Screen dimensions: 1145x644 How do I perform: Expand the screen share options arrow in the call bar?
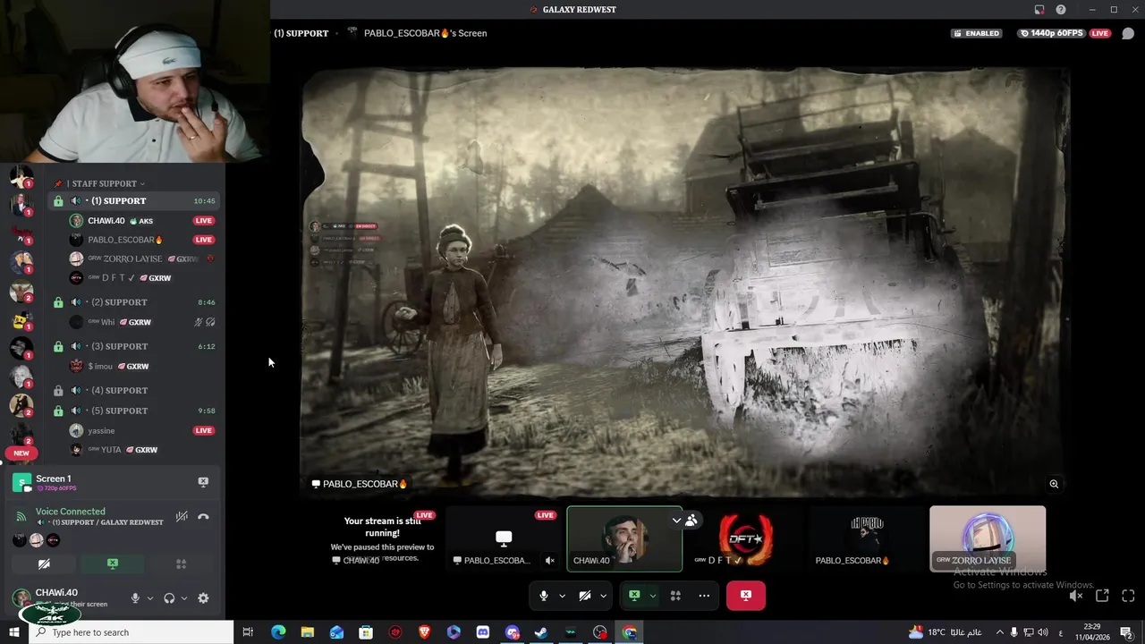pos(652,596)
